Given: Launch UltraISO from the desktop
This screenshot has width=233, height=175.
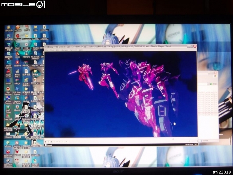Looking at the screenshot, I should click(17, 108).
